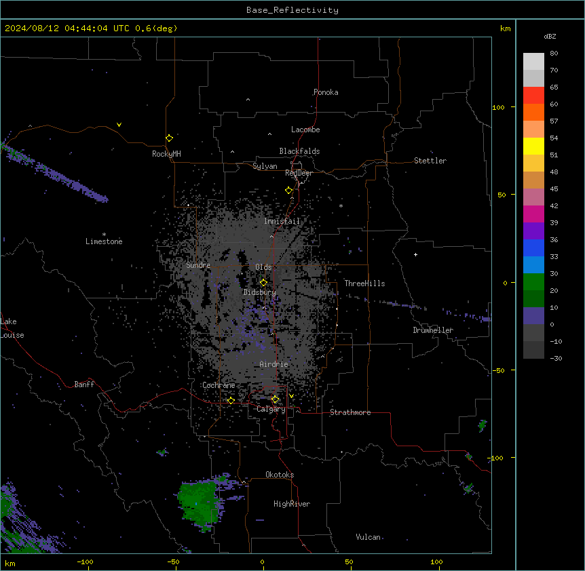Pick the light blue 33-30 dBZ swatch

pyautogui.click(x=533, y=264)
